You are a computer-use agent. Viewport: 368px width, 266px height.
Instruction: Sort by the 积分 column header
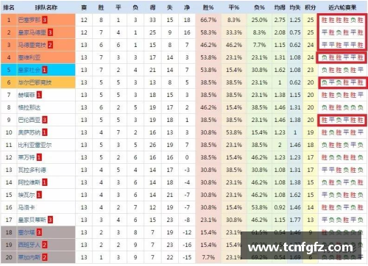click(x=311, y=7)
